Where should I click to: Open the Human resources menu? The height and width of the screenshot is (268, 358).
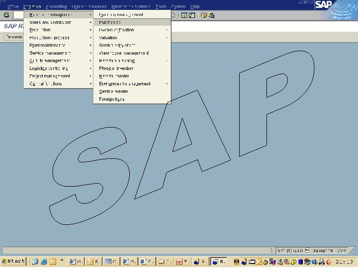click(x=89, y=7)
